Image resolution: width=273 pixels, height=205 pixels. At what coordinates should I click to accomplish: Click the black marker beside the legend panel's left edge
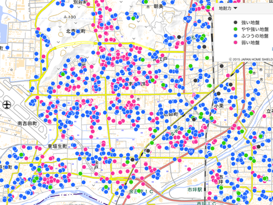(210, 19)
